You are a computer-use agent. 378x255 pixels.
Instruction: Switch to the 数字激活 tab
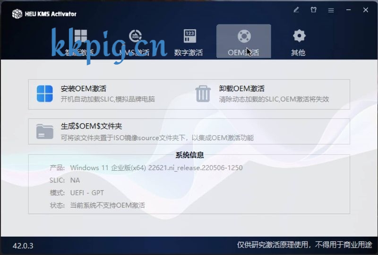coord(189,41)
